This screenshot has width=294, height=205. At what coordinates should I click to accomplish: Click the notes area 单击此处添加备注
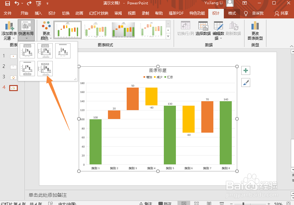[48, 195]
